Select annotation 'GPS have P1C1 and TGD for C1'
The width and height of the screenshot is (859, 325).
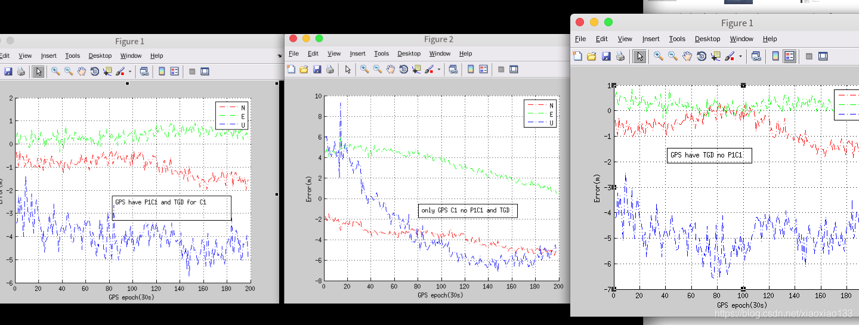point(171,208)
